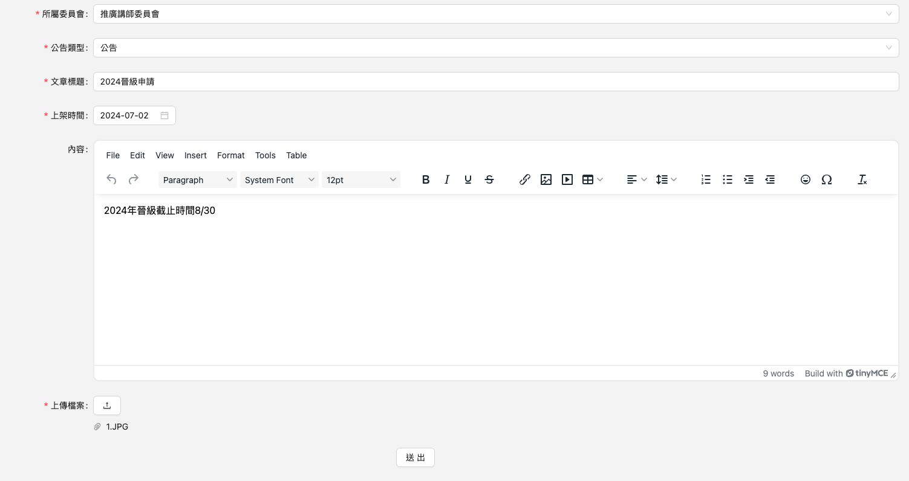
Task: Toggle underline formatting
Action: [468, 179]
